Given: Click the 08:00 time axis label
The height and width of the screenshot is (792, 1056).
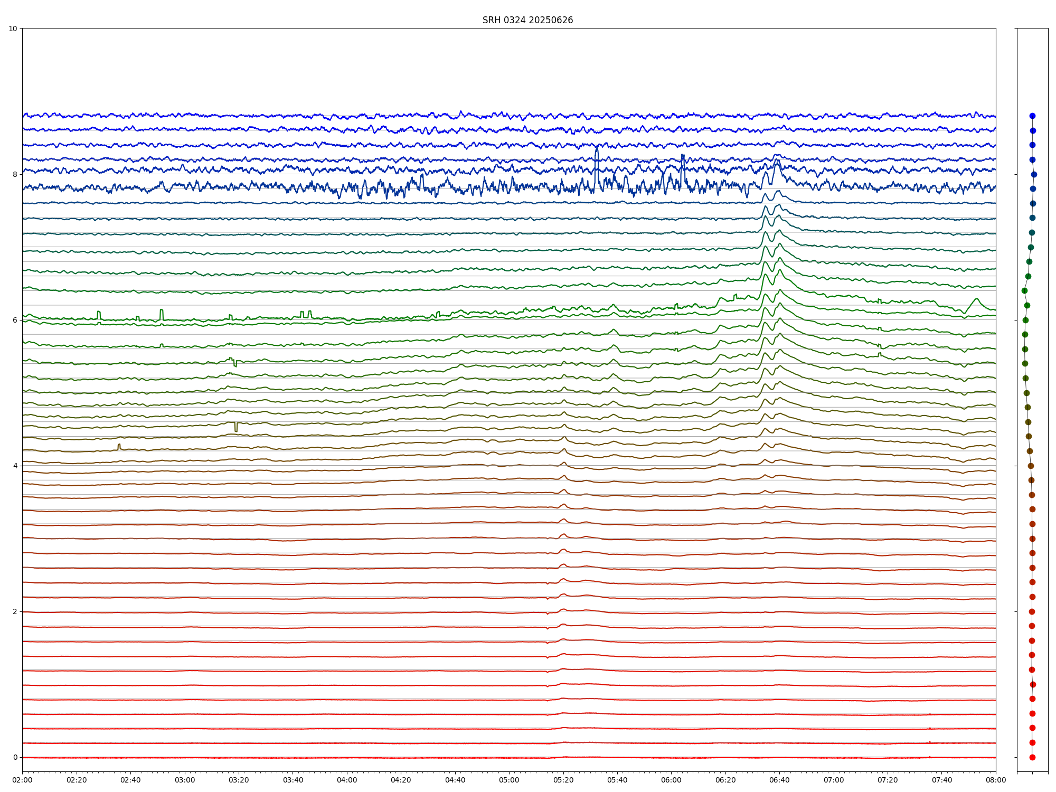Looking at the screenshot, I should tap(996, 780).
